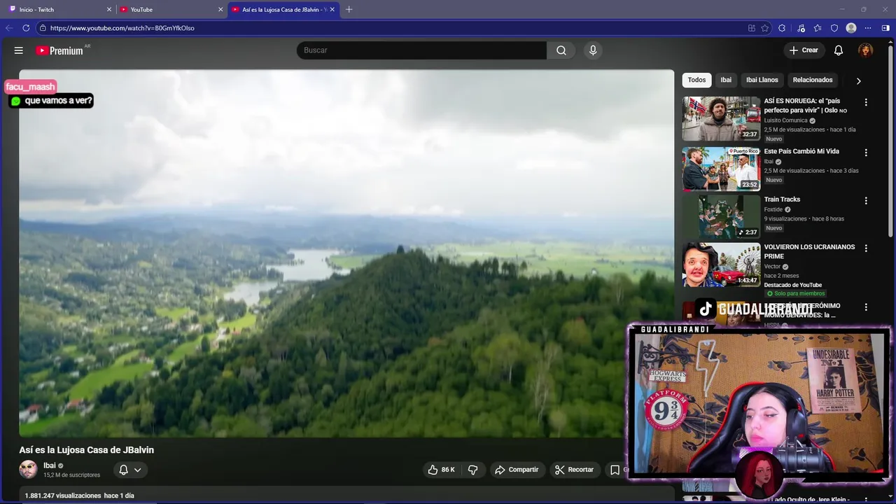Open YouTube notifications bell in header
896x504 pixels.
click(x=839, y=50)
